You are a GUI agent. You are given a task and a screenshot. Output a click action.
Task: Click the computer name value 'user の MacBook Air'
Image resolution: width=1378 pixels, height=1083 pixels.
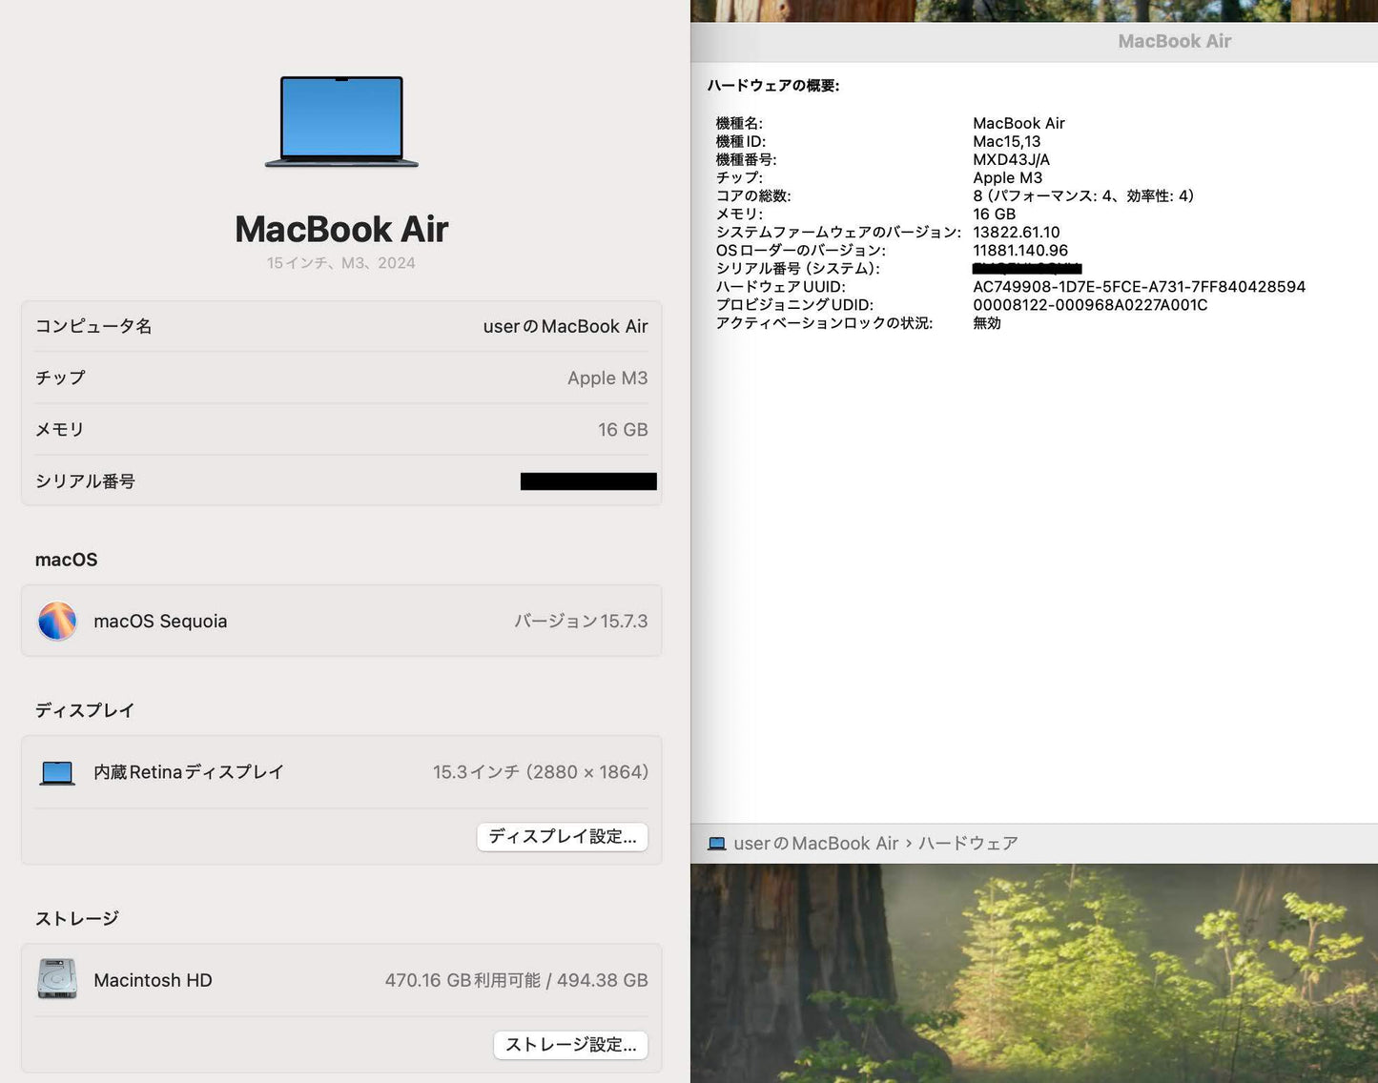566,326
